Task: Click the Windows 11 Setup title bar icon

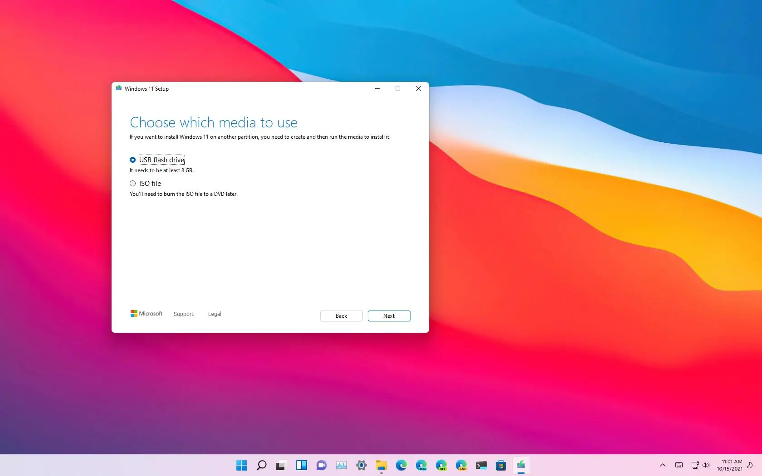Action: [x=119, y=88]
